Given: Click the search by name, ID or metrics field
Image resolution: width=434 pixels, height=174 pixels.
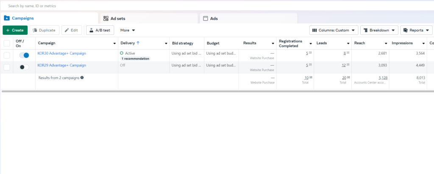Looking at the screenshot, I should point(127,6).
